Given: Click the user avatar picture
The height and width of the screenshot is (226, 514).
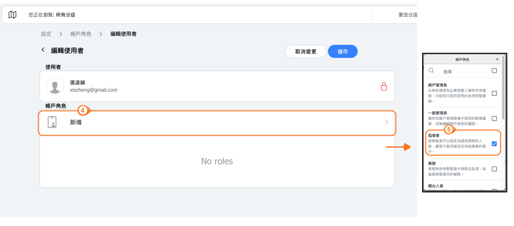Looking at the screenshot, I should [55, 86].
